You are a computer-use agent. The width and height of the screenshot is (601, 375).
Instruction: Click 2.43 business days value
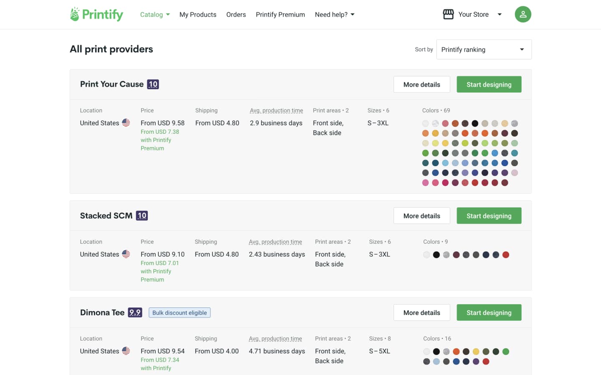click(x=277, y=254)
